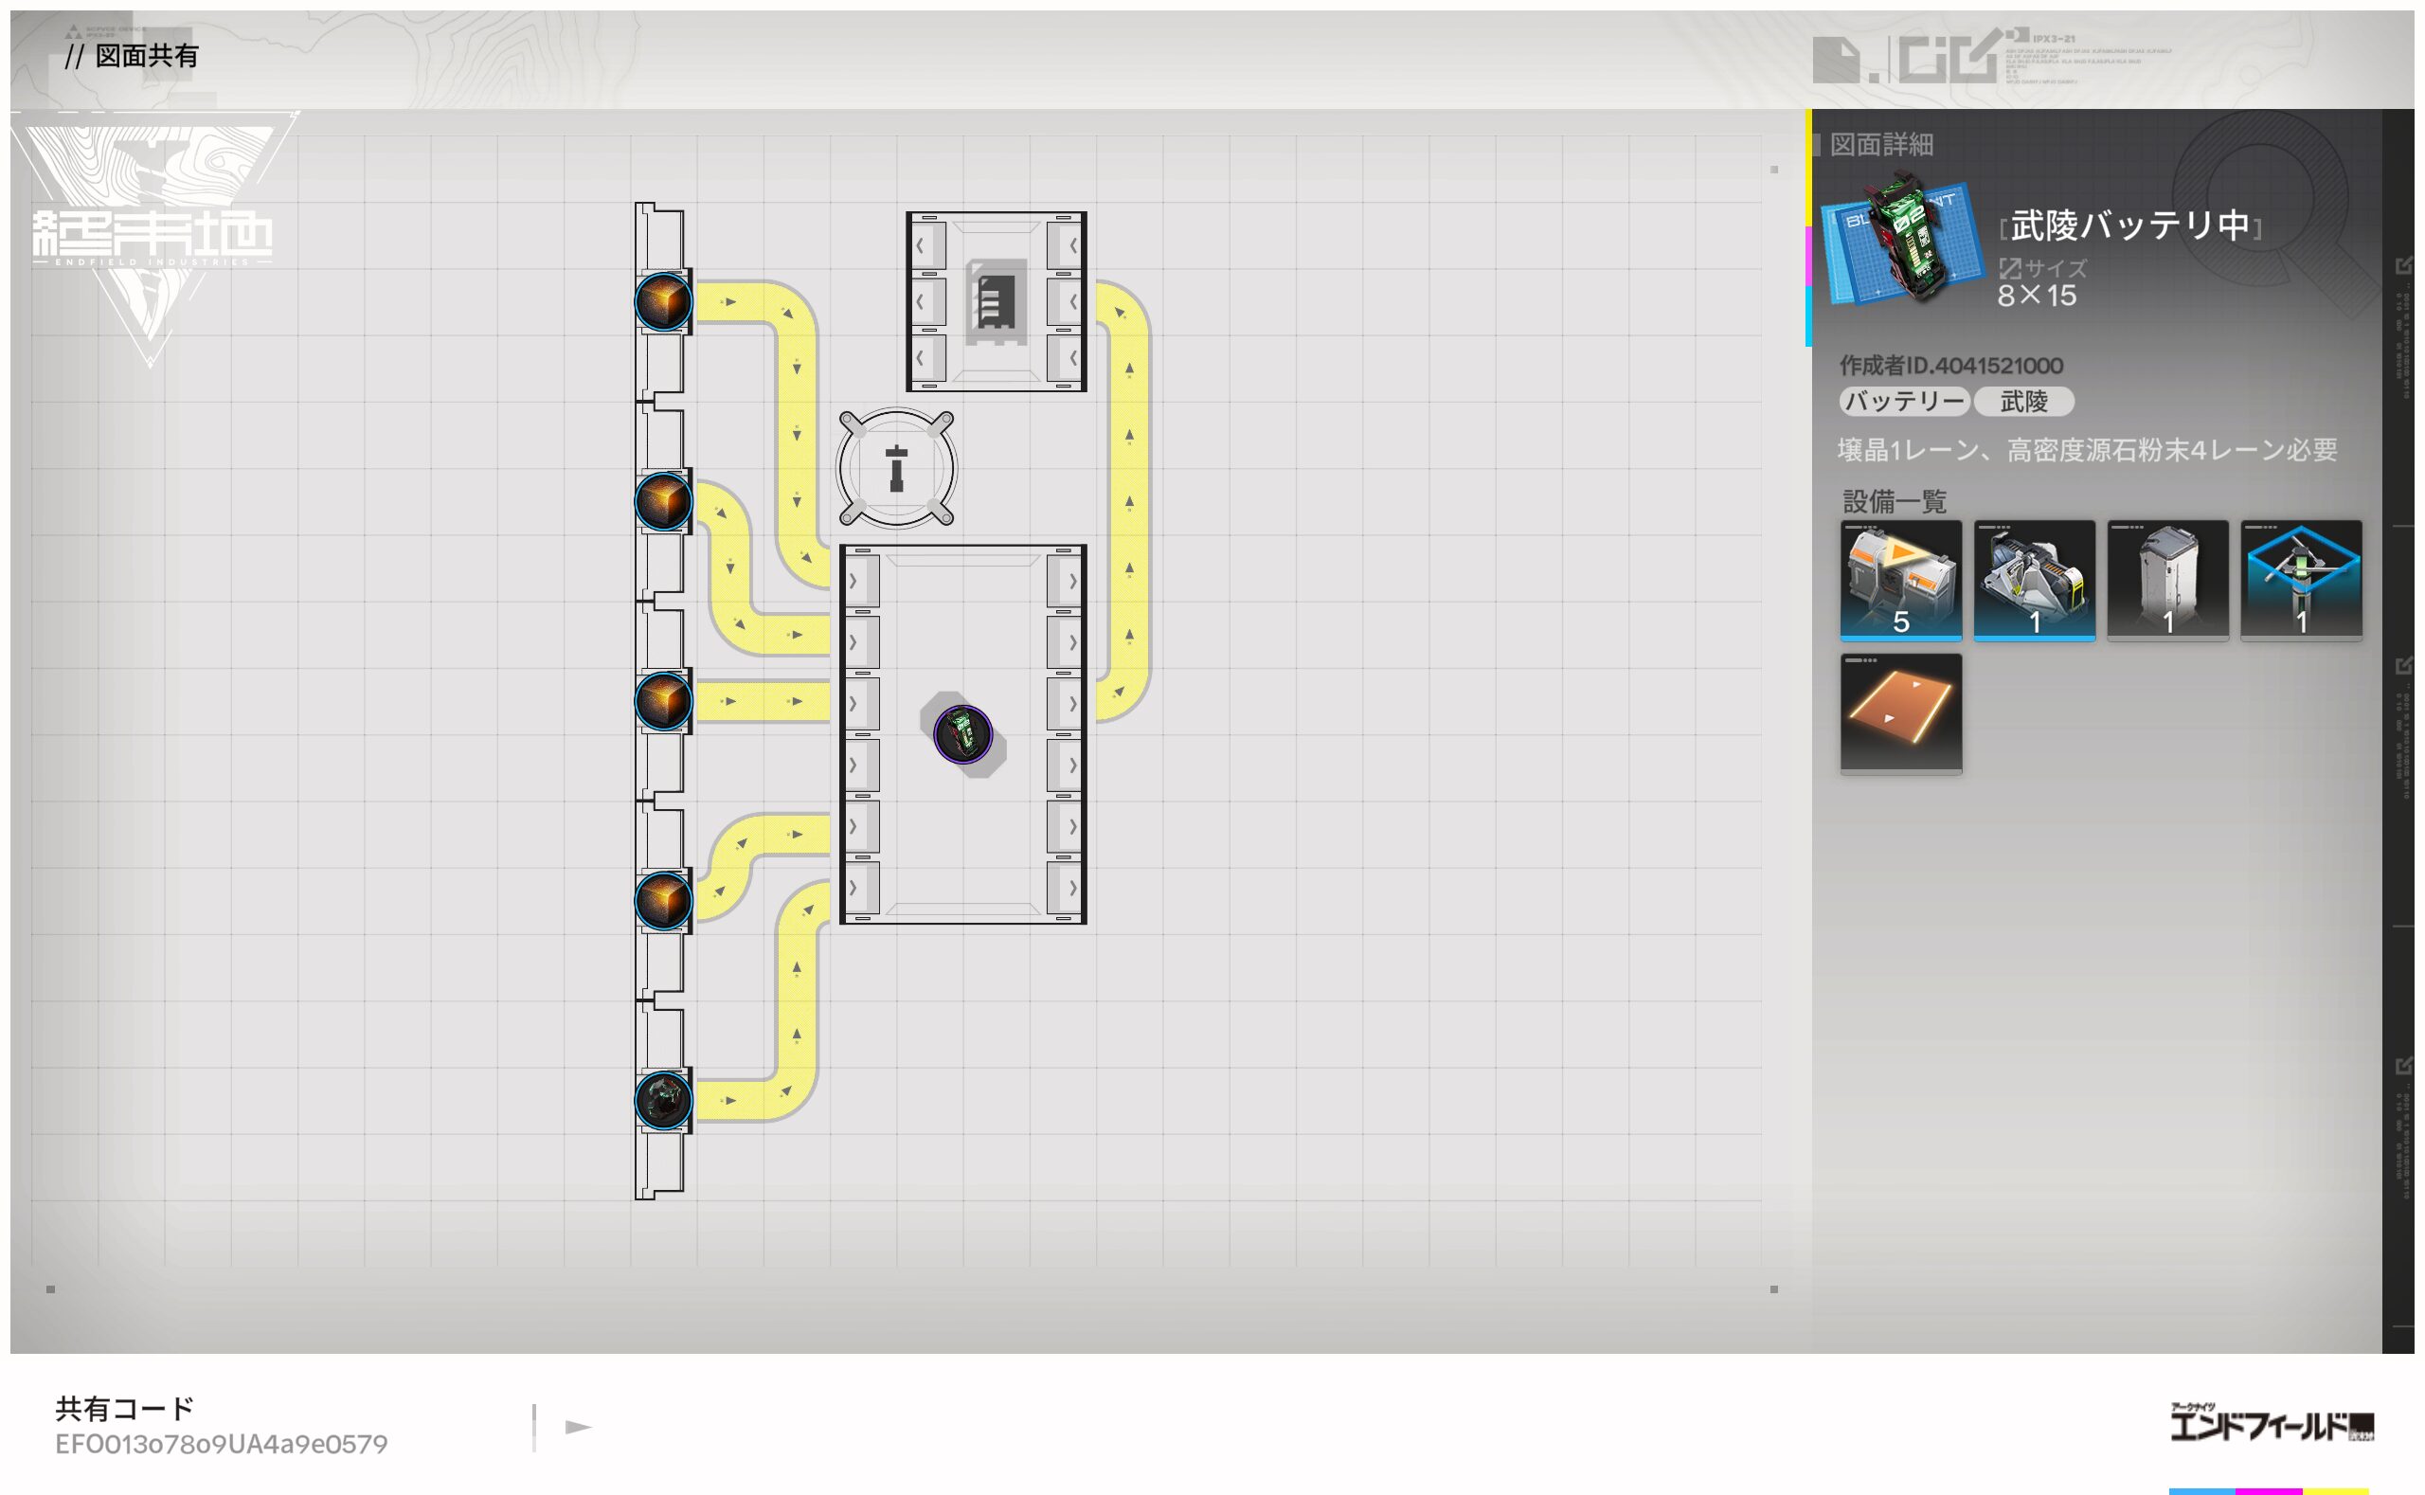This screenshot has height=1495, width=2425.
Task: Select the equipment tile showing count 5
Action: pyautogui.click(x=1900, y=581)
